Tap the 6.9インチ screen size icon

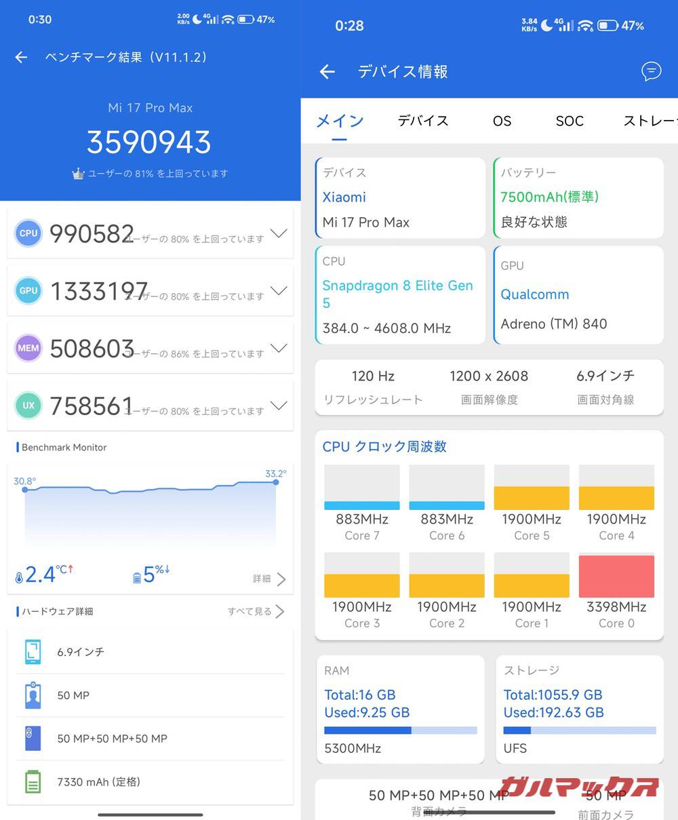(33, 652)
